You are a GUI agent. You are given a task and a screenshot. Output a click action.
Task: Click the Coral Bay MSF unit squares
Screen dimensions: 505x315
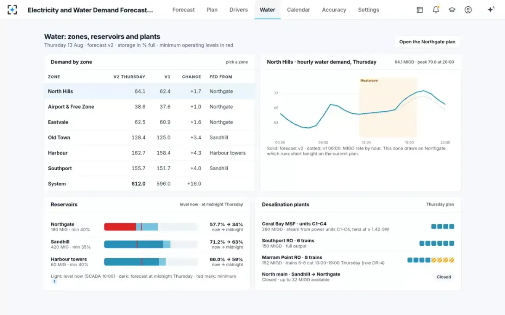[443, 226]
